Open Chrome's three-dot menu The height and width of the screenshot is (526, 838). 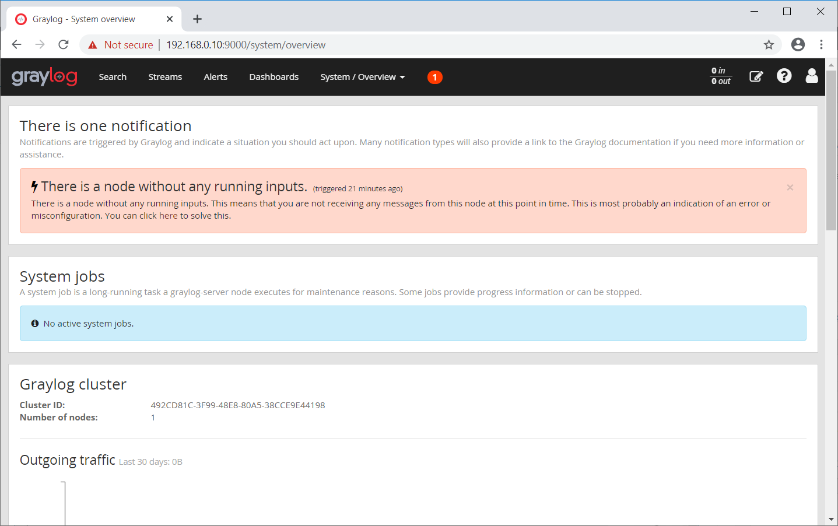(821, 44)
